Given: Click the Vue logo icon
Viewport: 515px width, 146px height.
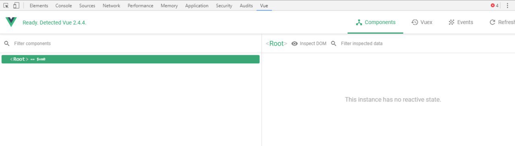Looking at the screenshot, I should coord(11,22).
